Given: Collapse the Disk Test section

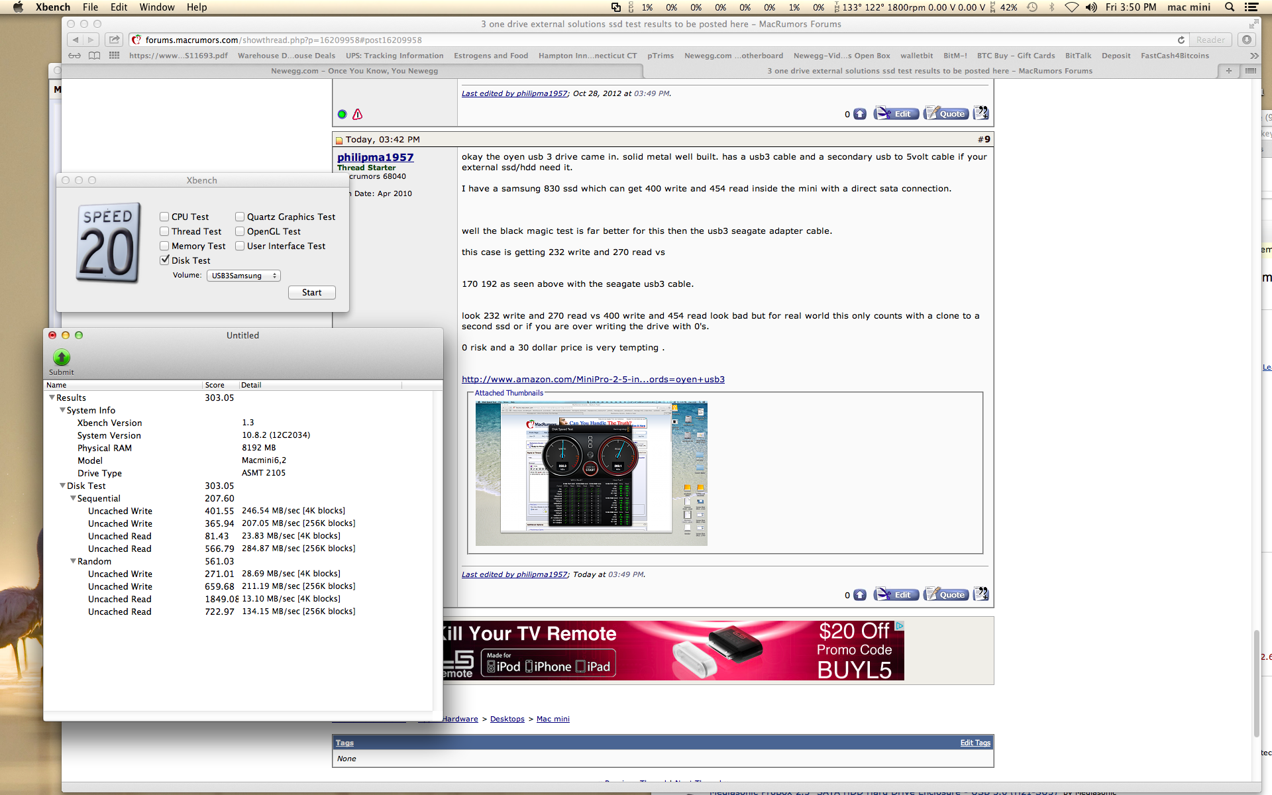Looking at the screenshot, I should click(x=62, y=486).
